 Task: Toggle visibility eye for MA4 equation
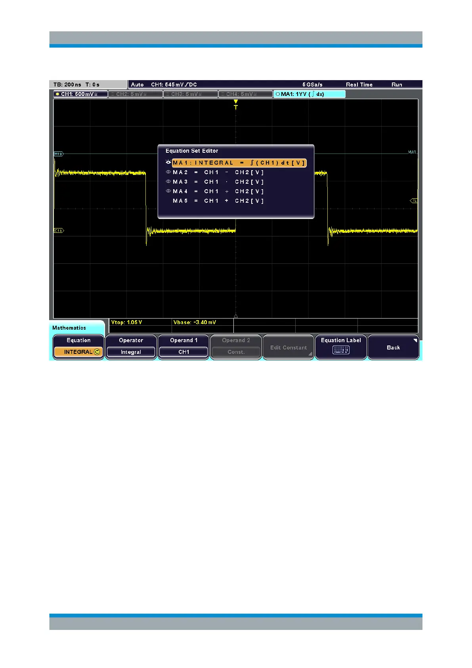point(168,191)
